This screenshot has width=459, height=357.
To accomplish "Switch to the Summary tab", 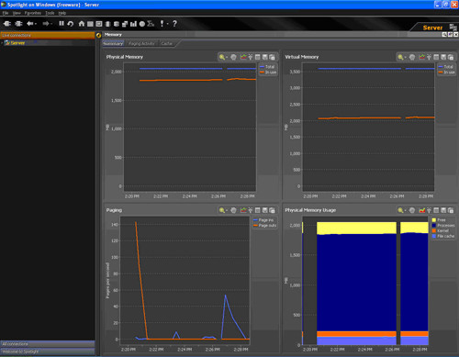I will click(113, 43).
